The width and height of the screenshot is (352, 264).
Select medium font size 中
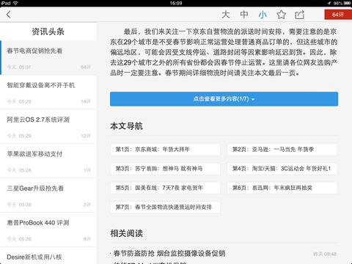click(244, 15)
